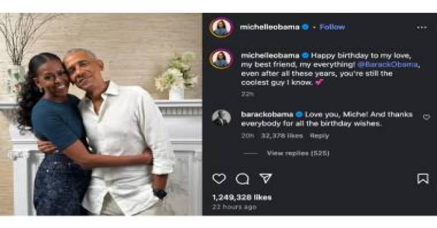The image size is (437, 228).
Task: Open comments with the speech bubble icon
Action: click(x=242, y=179)
